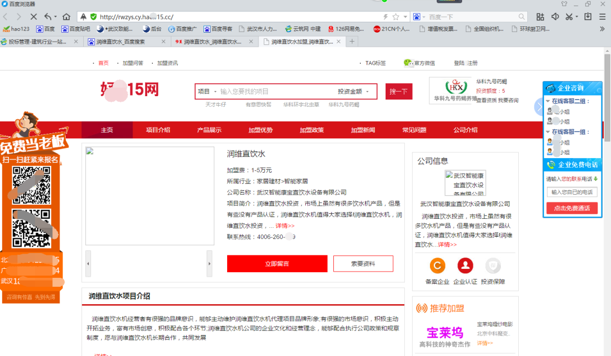The image size is (611, 356).
Task: Open the 百度推广 bookmark
Action: (x=182, y=29)
